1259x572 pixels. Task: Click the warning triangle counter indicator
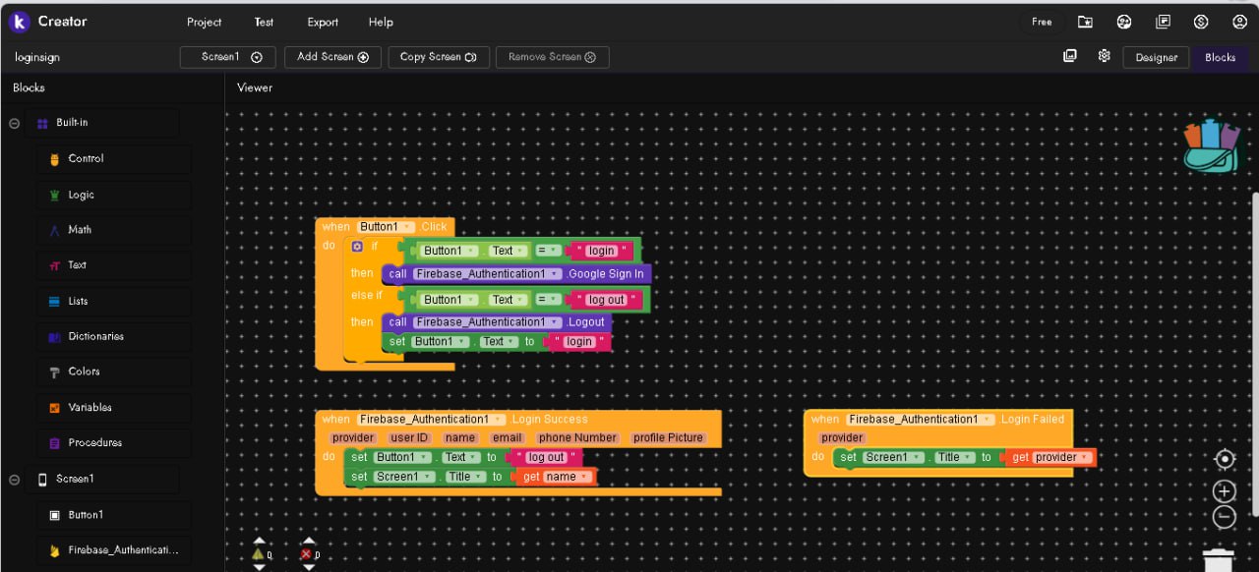259,554
